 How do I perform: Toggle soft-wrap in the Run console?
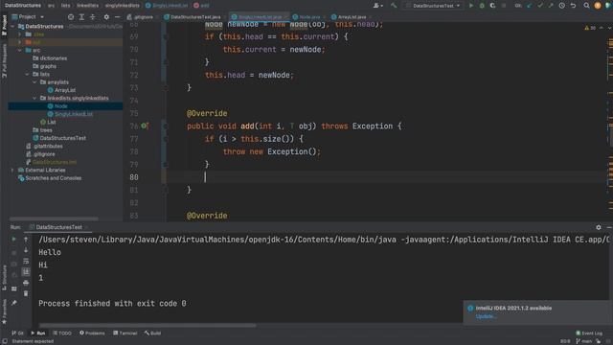click(x=26, y=261)
